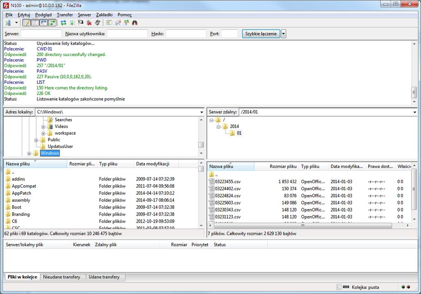Select UpdatusUser folder in local tree
The height and width of the screenshot is (294, 421).
point(60,147)
